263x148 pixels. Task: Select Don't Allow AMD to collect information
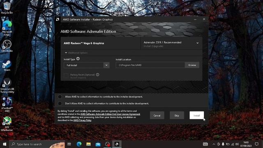tap(60, 103)
